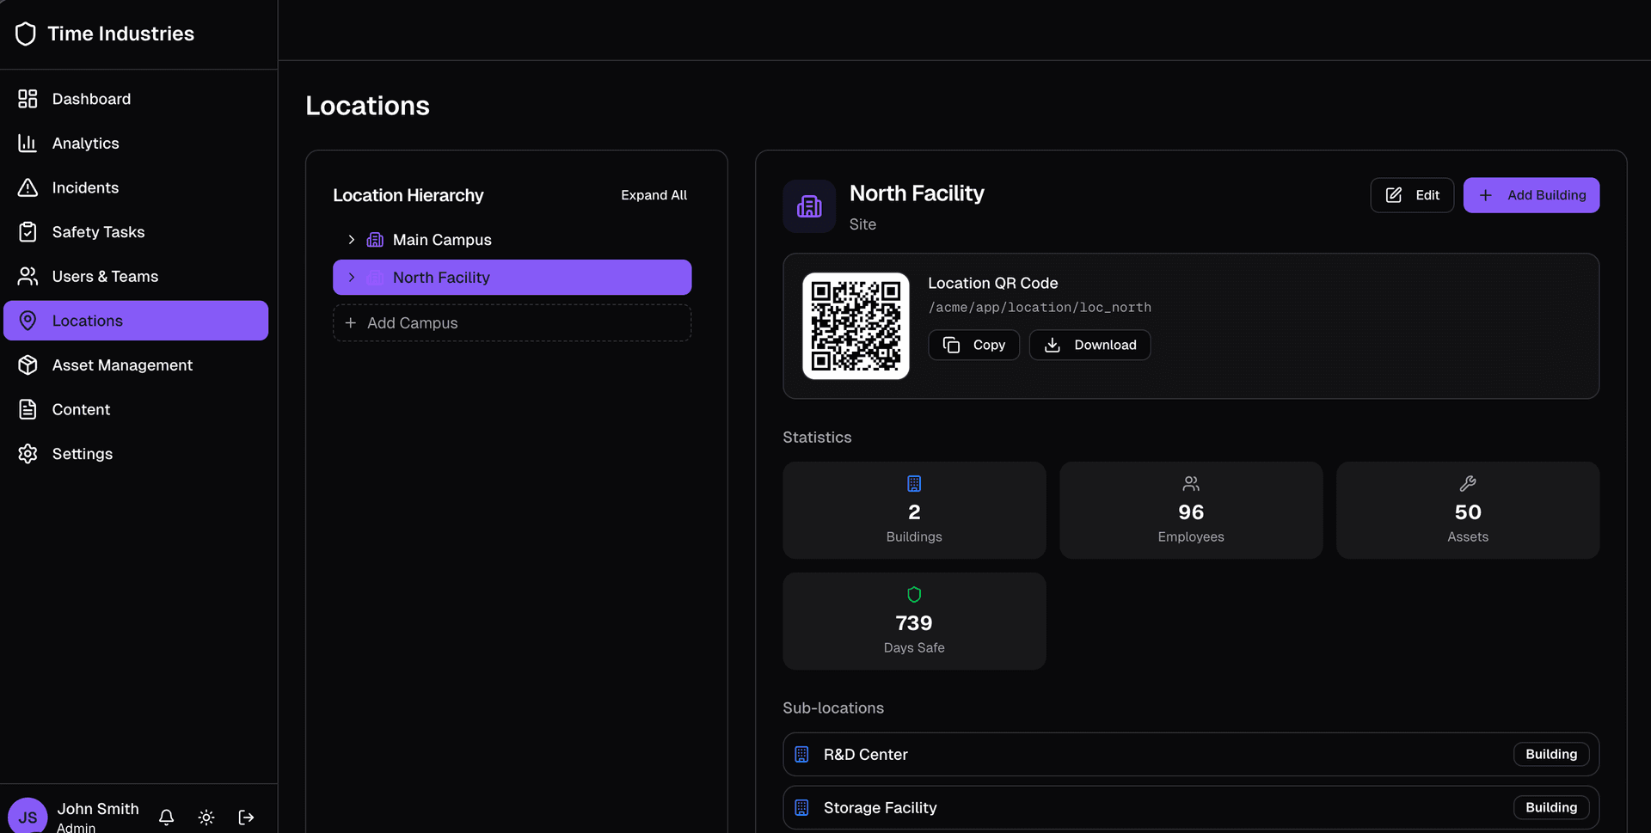
Task: Select the Analytics icon in the sidebar
Action: tap(27, 143)
